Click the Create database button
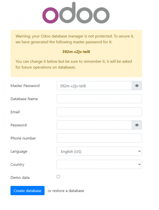The height and width of the screenshot is (210, 159). (28, 190)
